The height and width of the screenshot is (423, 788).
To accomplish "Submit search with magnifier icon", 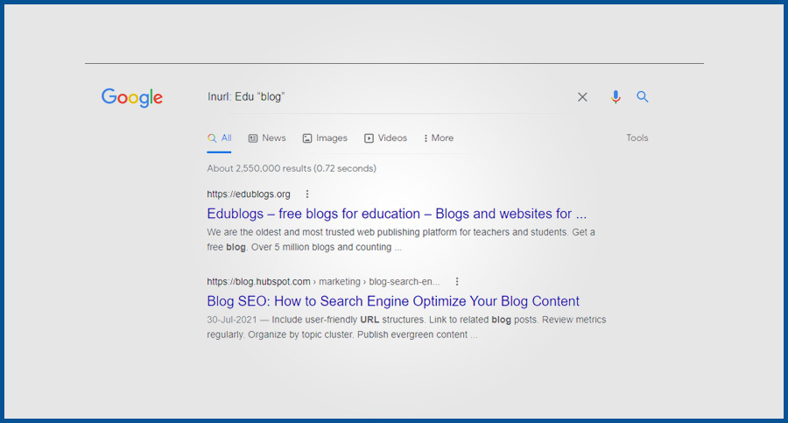I will (x=643, y=96).
